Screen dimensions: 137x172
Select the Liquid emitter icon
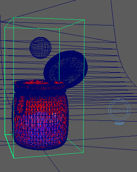(x=119, y=110)
